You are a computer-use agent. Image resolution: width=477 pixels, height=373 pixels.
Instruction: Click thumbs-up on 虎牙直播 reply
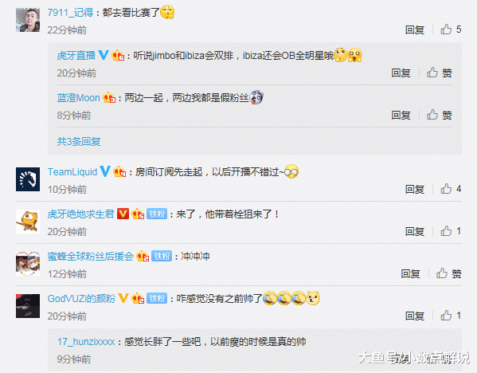point(432,73)
